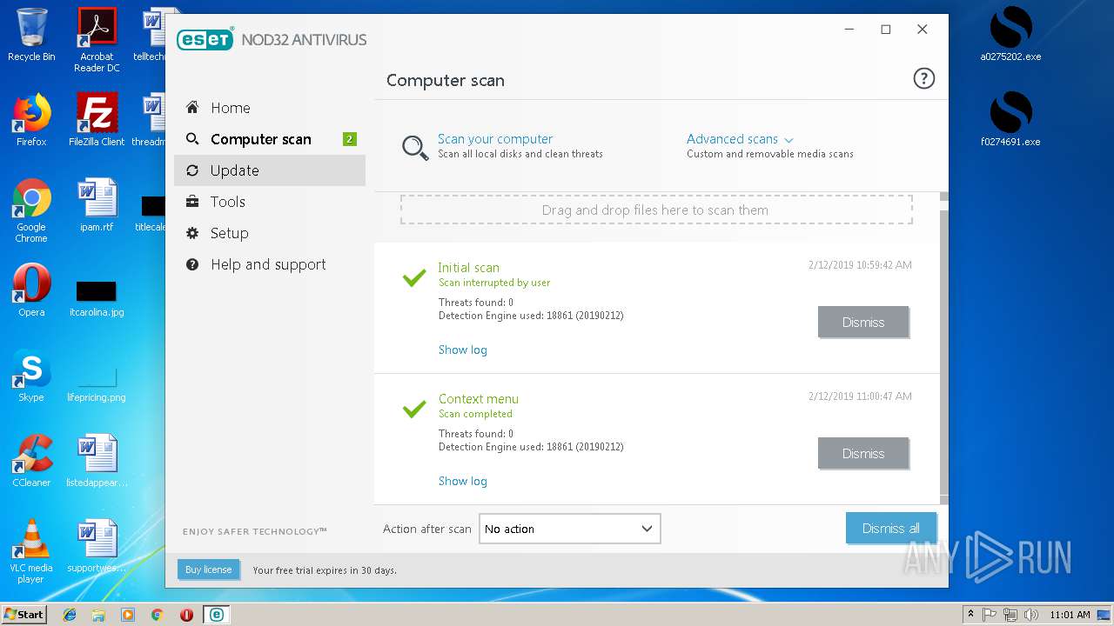Open media player icon in taskbar
This screenshot has width=1114, height=626.
coord(128,615)
